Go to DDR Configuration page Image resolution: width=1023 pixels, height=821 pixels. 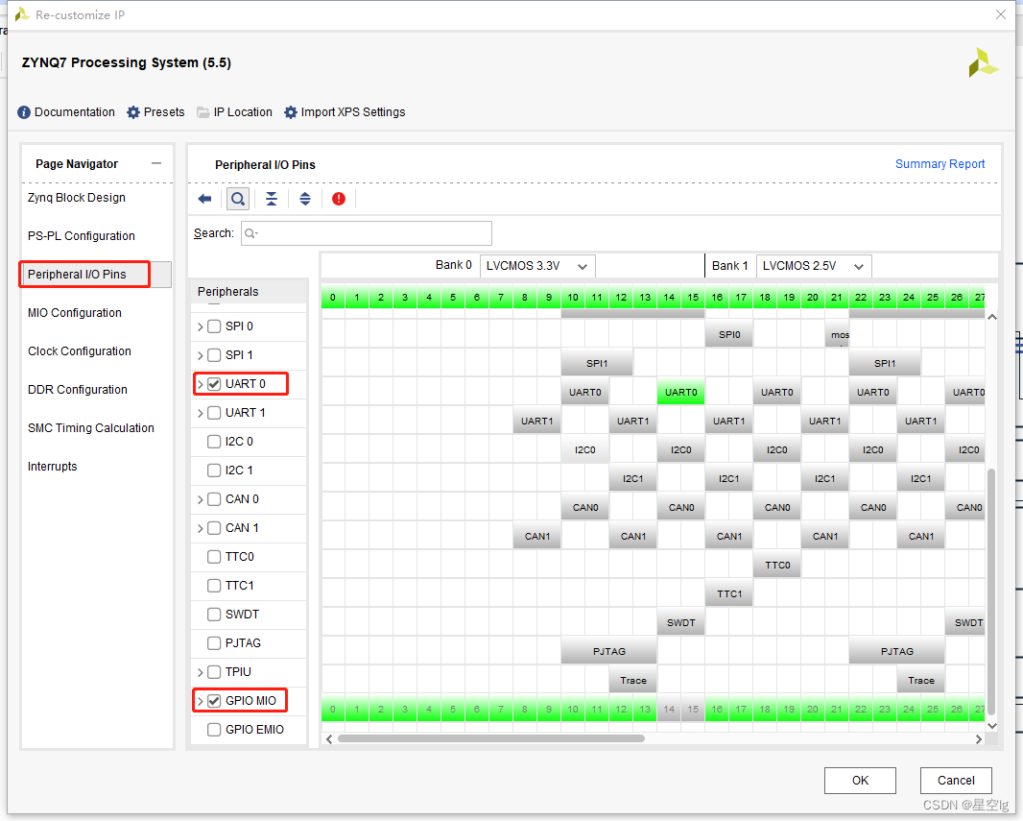pos(77,390)
